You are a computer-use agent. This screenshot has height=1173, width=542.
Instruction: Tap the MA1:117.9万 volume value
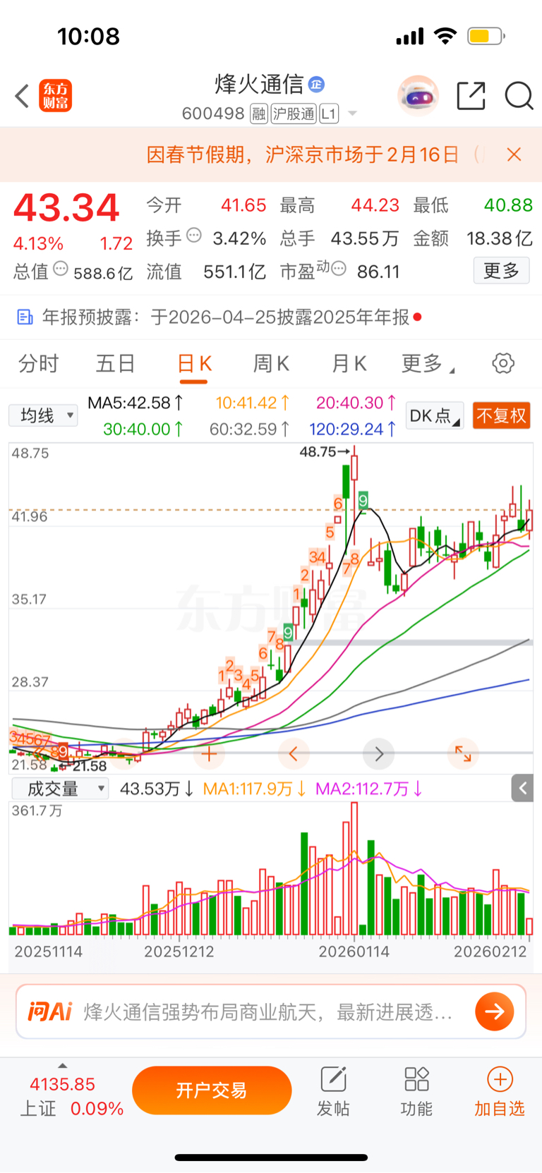click(255, 789)
